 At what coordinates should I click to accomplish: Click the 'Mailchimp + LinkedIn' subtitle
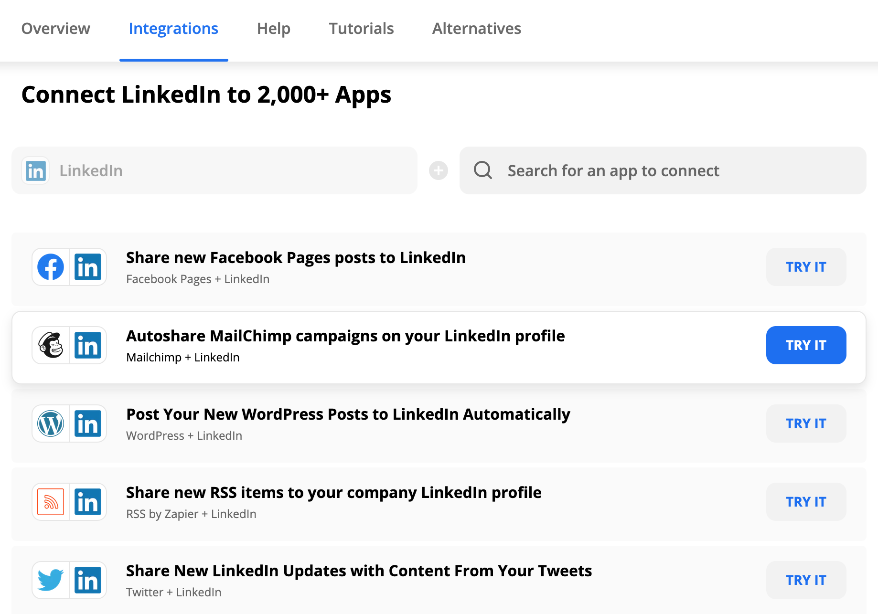183,358
